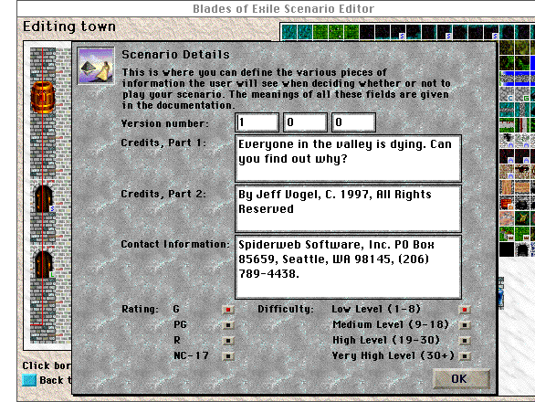Click the Editing town label
Screen dimensions: 535x402
(69, 26)
